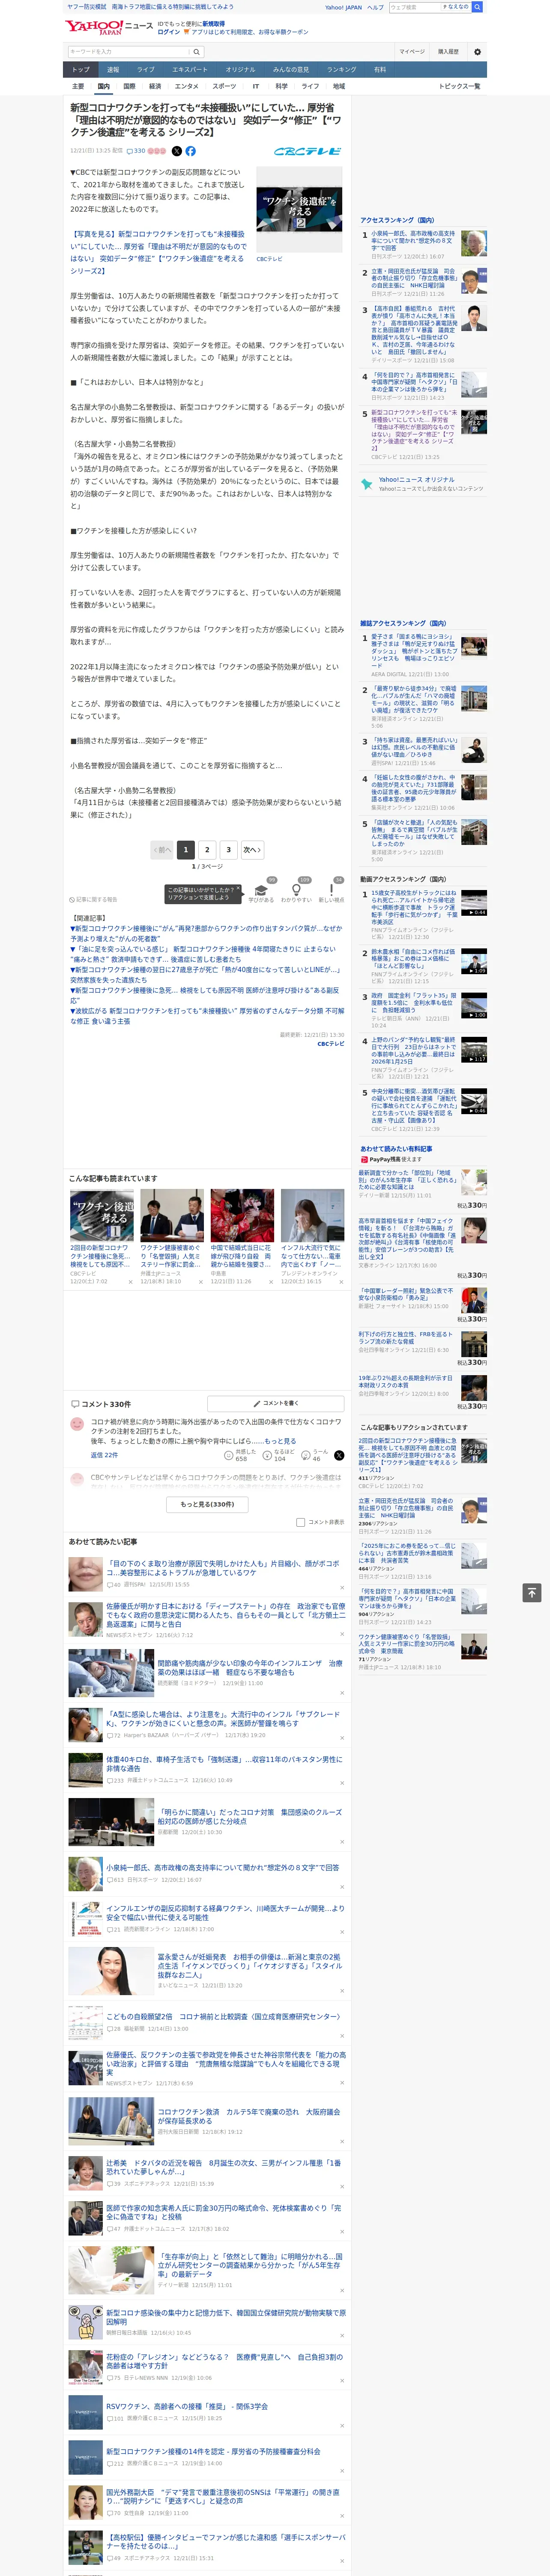Viewport: 550px width, 2576px height.
Task: Click top web search input field
Action: (x=414, y=7)
